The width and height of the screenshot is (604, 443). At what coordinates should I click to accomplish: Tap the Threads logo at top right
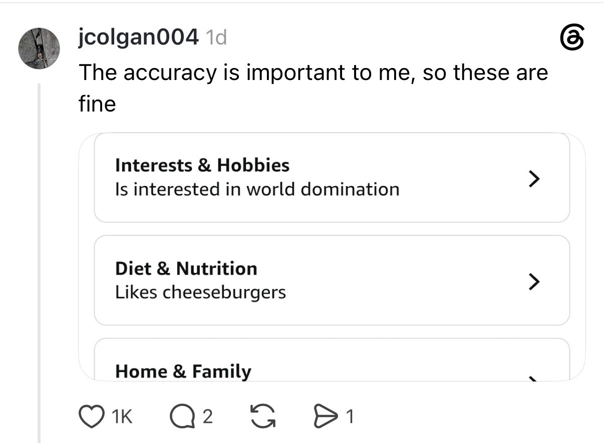572,39
